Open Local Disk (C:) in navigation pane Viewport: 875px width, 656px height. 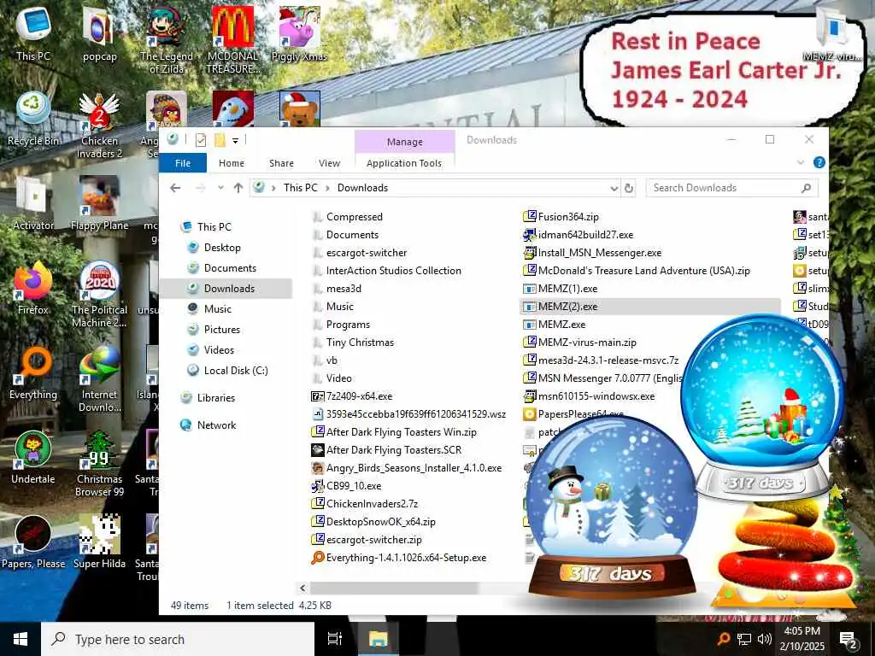236,371
